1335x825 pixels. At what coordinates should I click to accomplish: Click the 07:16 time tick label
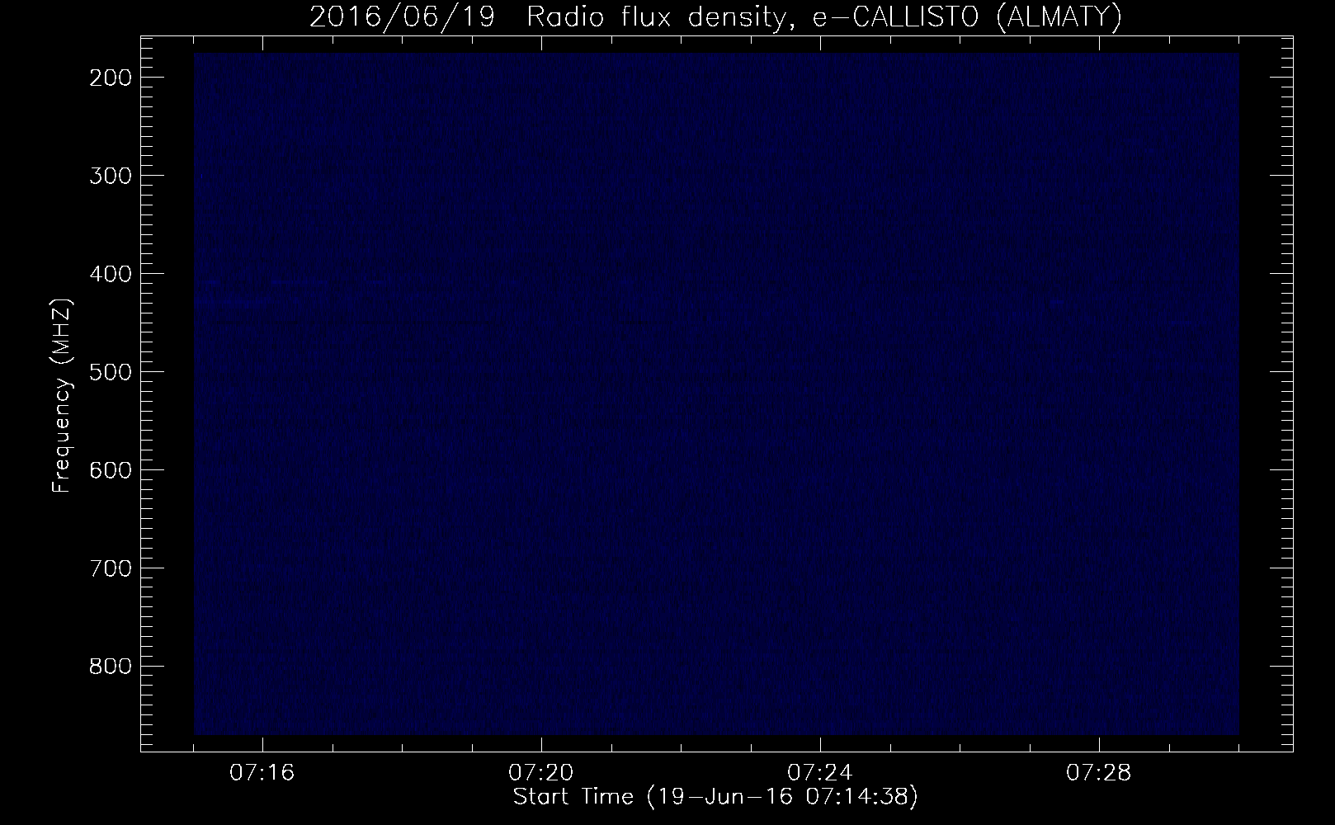tap(262, 773)
